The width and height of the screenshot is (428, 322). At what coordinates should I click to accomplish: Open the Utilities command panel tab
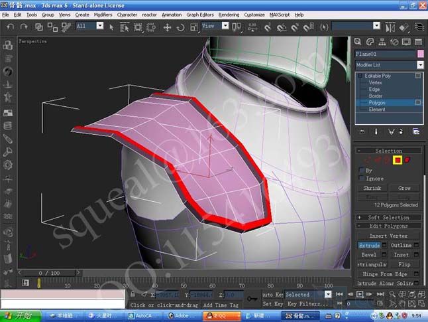(418, 42)
